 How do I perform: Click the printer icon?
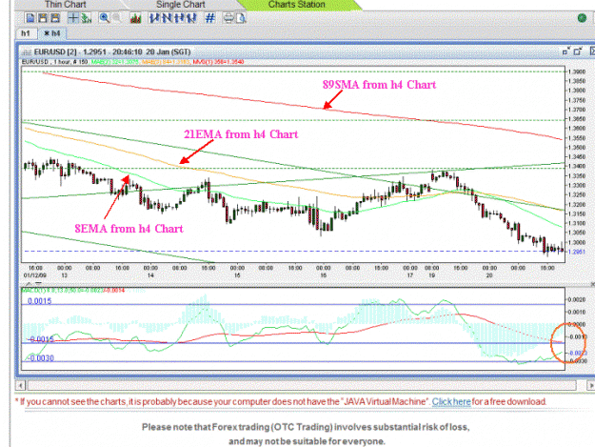click(x=228, y=18)
